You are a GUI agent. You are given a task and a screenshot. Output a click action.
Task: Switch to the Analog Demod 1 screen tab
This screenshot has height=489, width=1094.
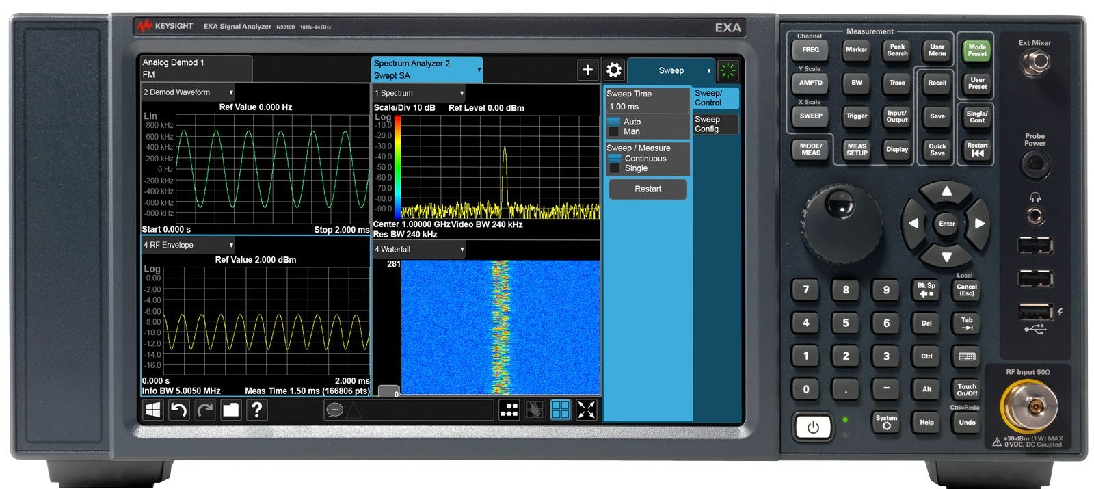coord(196,68)
